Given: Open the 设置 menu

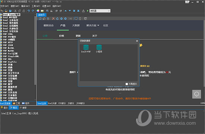Looking at the screenshot, I should click(46, 6).
